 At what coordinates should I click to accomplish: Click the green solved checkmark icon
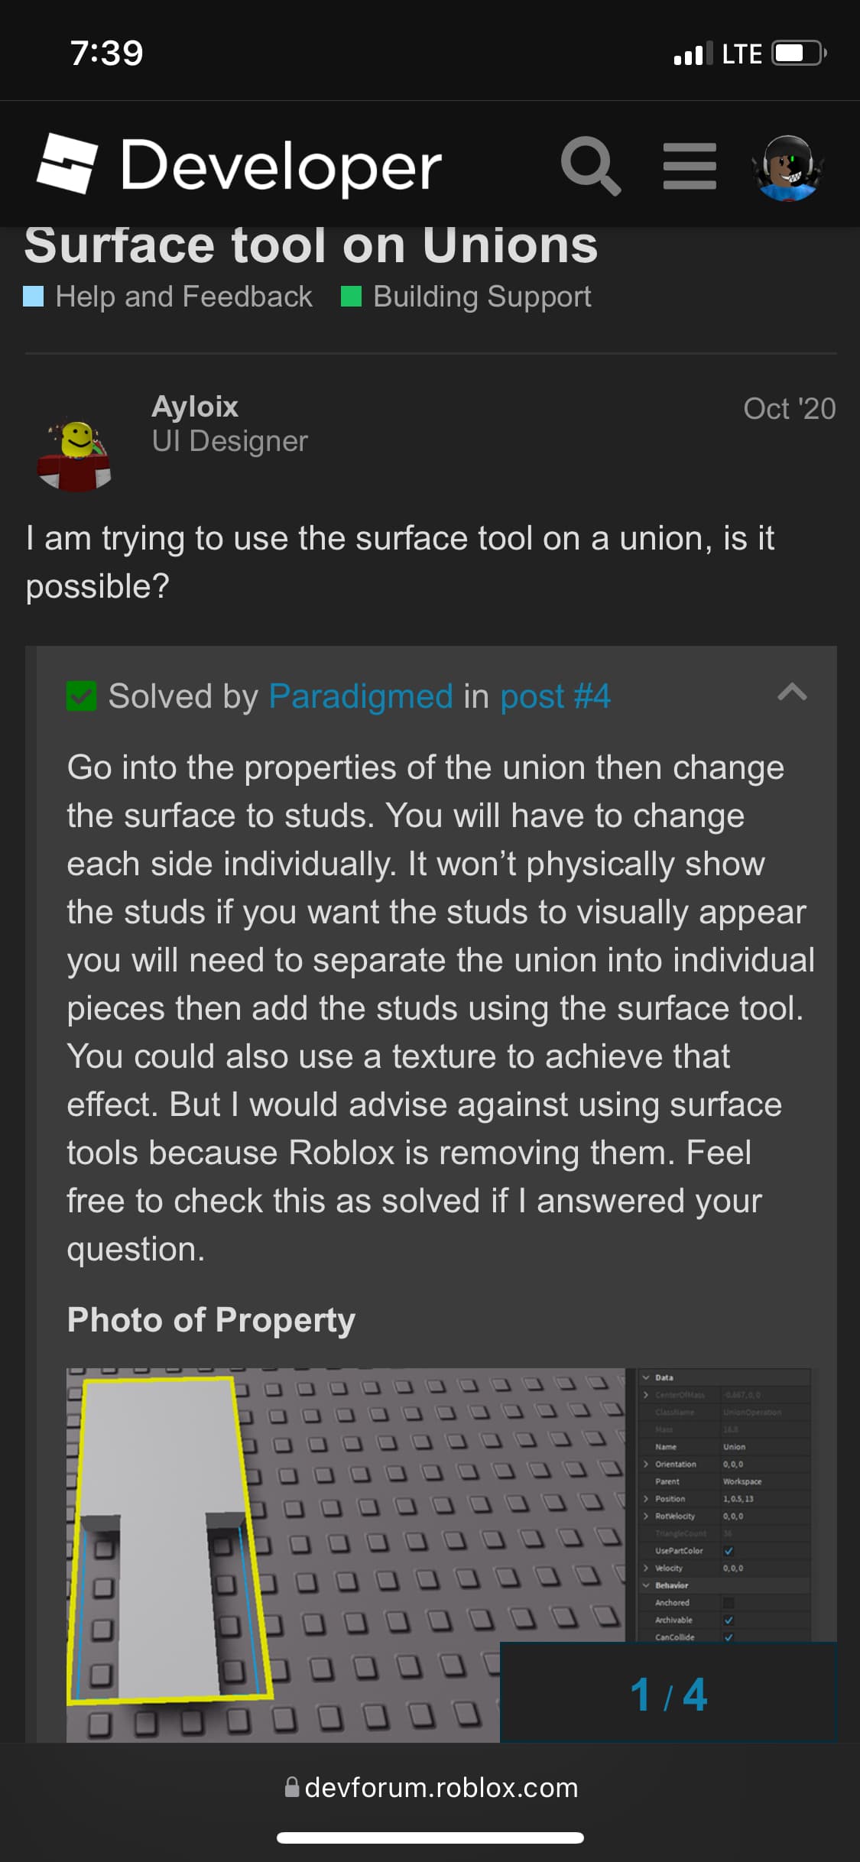[x=82, y=696]
